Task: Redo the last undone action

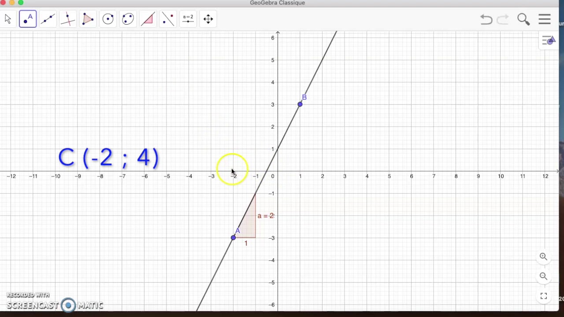Action: click(503, 19)
